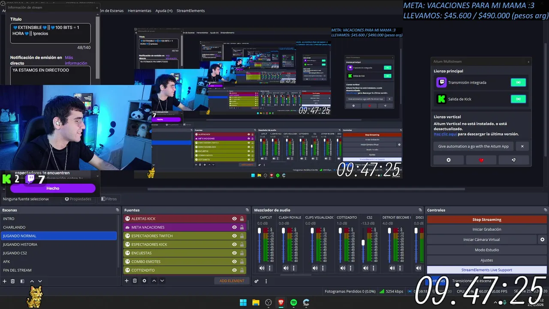
Task: Open source properties gear in the Fuentes toolbar
Action: coord(144,281)
